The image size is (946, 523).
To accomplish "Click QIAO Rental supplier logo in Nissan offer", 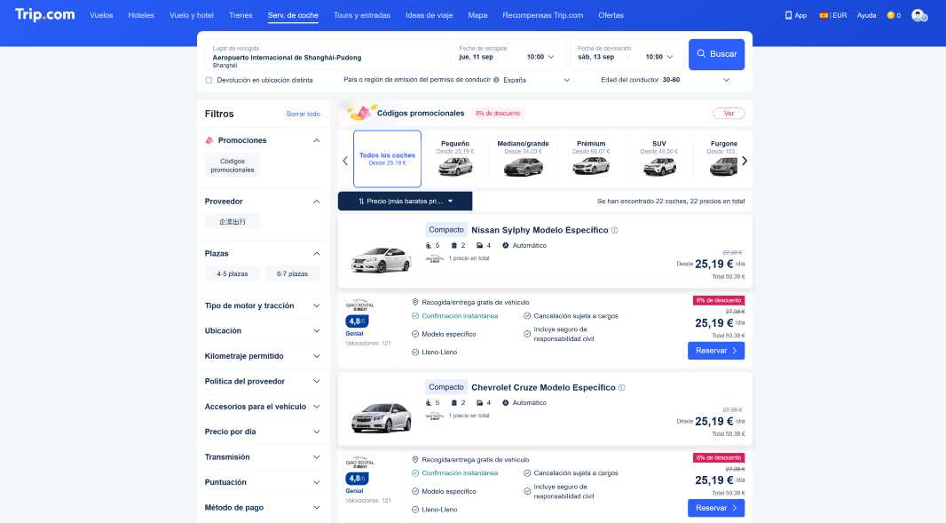I will [x=359, y=305].
